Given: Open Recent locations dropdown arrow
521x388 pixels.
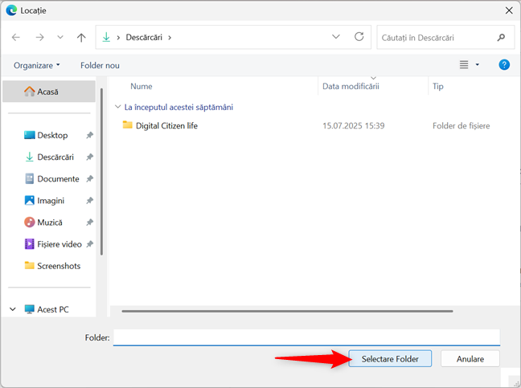Looking at the screenshot, I should [60, 37].
